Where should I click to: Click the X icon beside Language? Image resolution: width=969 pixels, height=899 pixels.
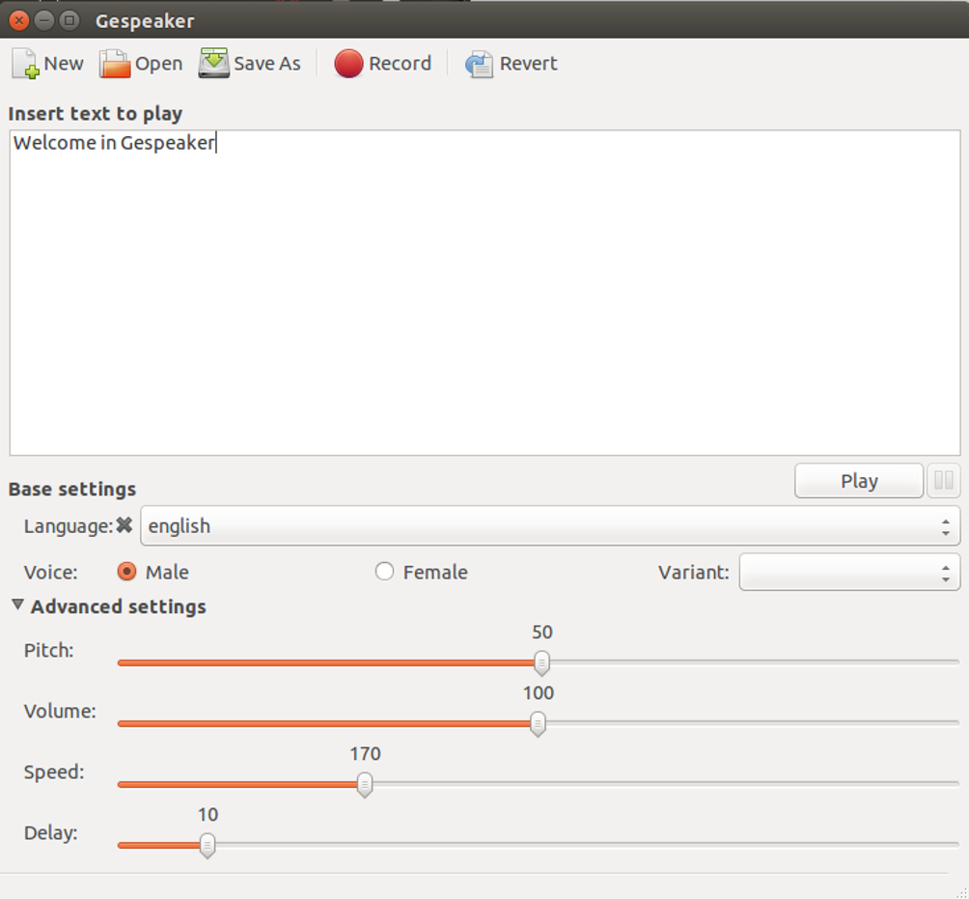(x=125, y=525)
